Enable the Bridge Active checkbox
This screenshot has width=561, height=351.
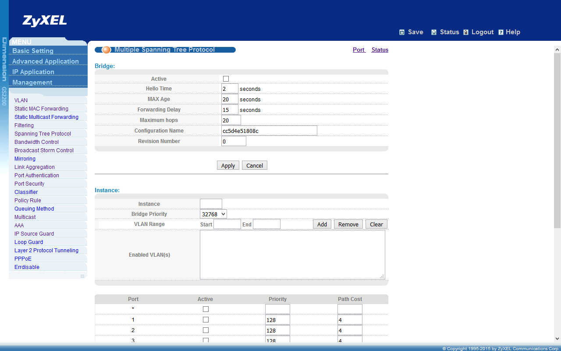point(226,79)
